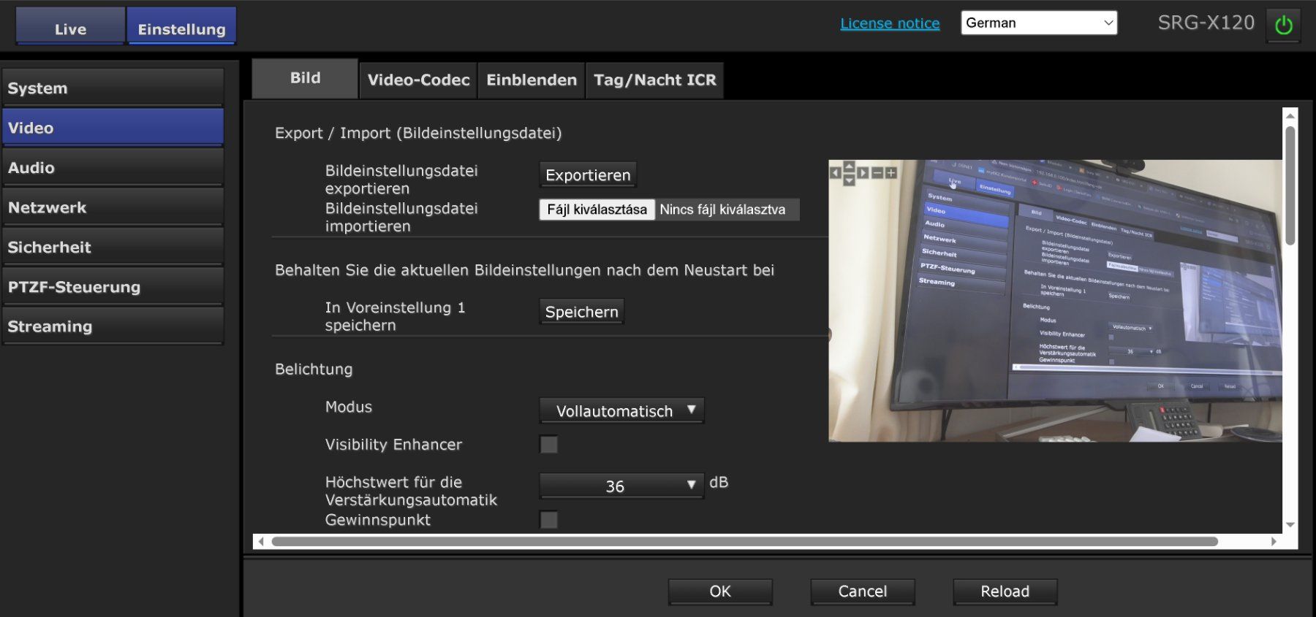Click the camera preview image
The height and width of the screenshot is (617, 1316).
(1055, 301)
